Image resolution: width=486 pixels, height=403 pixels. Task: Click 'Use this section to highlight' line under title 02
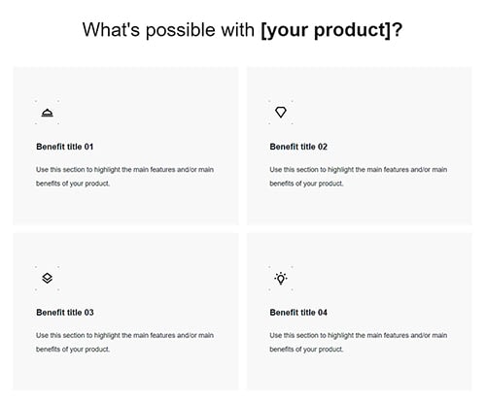tap(359, 170)
